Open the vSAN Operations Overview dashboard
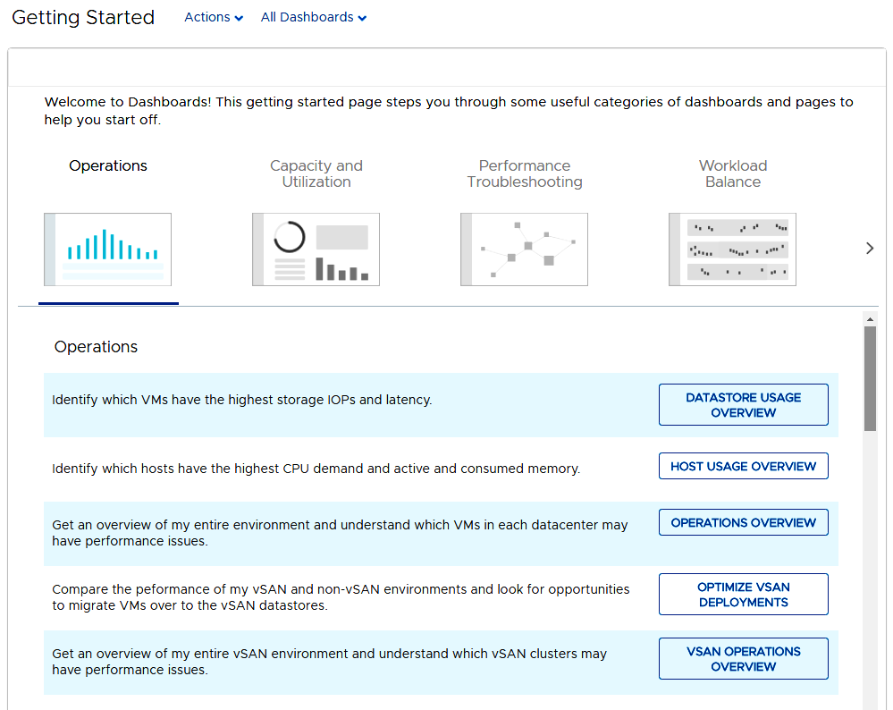 coord(743,659)
